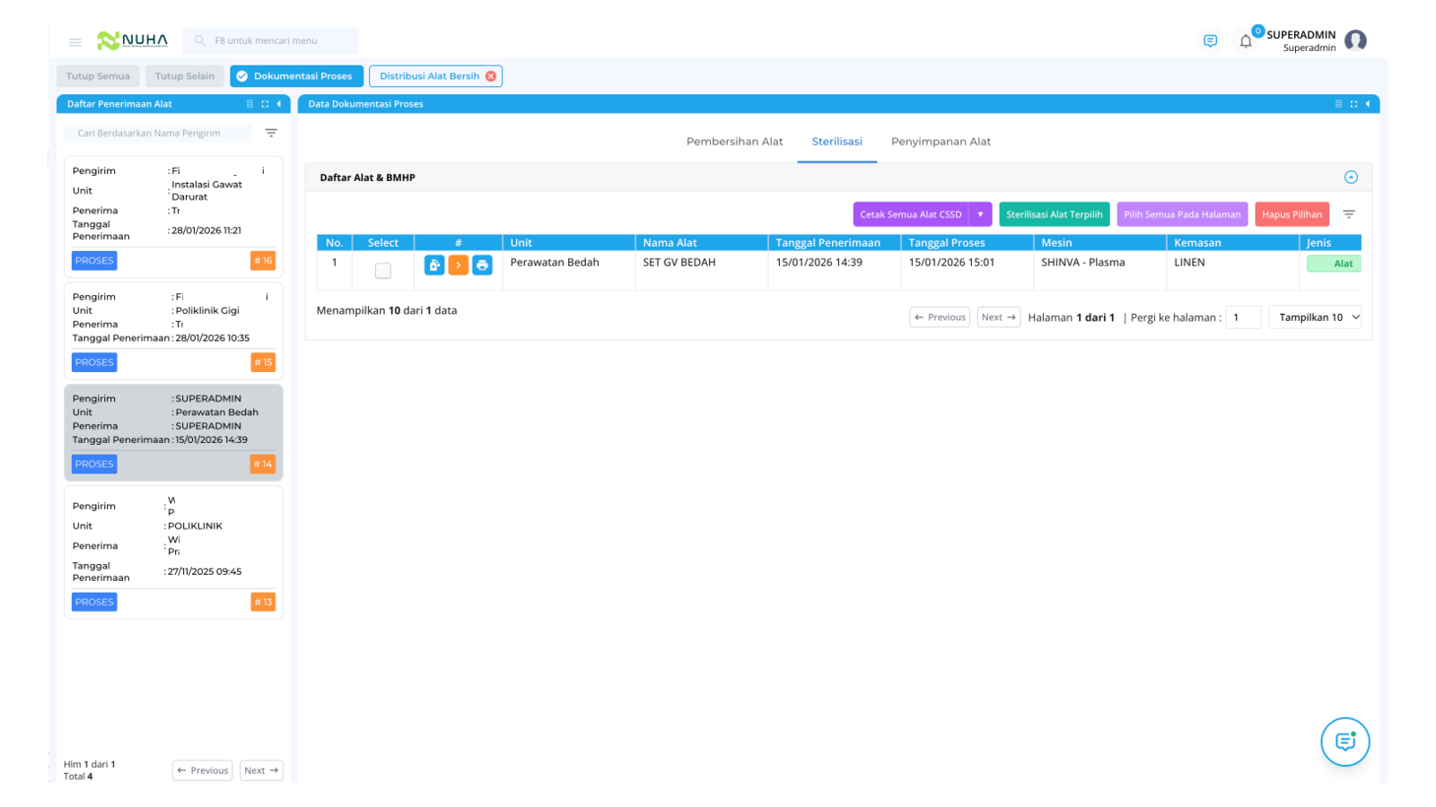Open the SUPERADMIN profile avatar
The width and height of the screenshot is (1436, 807).
tap(1355, 40)
